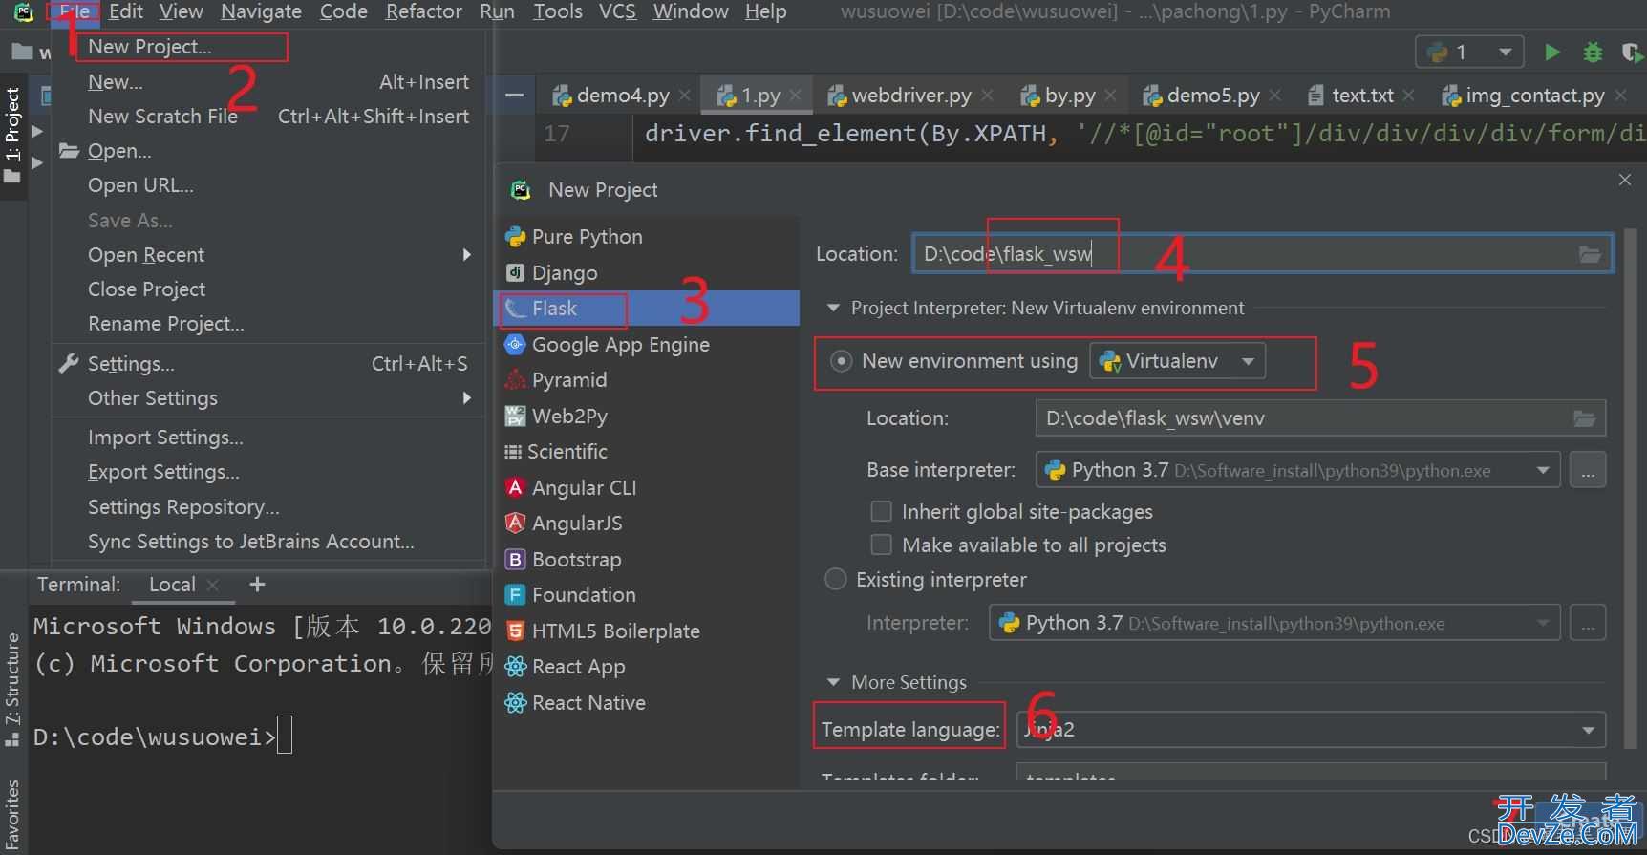Open the run configuration dropdown labeled 1
1647x855 pixels.
(1469, 53)
